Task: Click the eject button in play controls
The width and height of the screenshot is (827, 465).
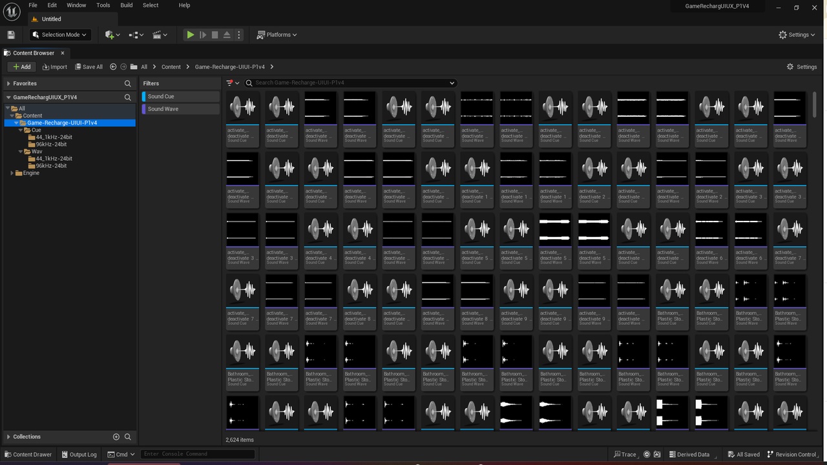Action: click(227, 35)
